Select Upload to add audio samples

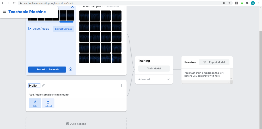pos(48,103)
